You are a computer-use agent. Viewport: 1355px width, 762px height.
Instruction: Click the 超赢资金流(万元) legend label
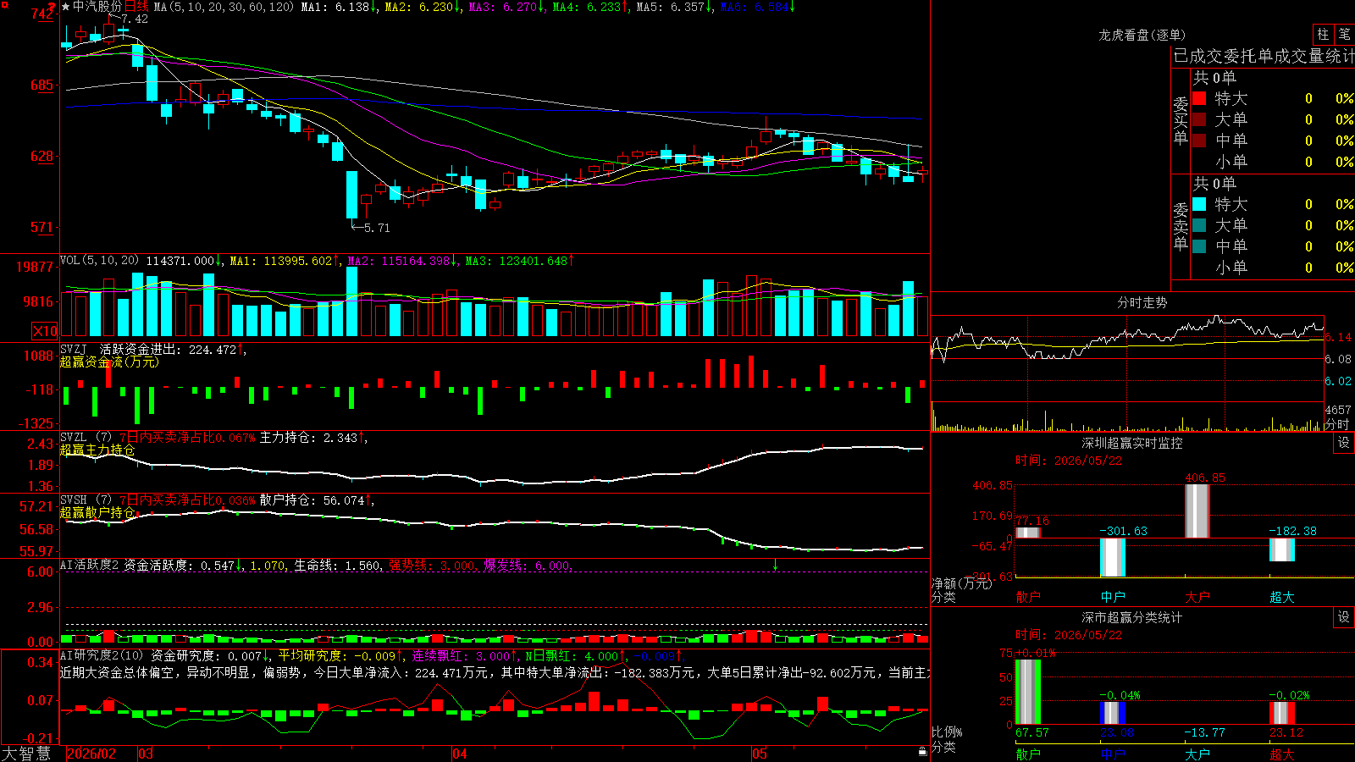109,362
